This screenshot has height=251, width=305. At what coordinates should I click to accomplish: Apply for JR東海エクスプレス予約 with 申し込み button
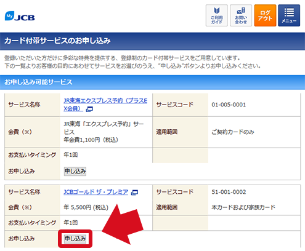[x=75, y=171]
